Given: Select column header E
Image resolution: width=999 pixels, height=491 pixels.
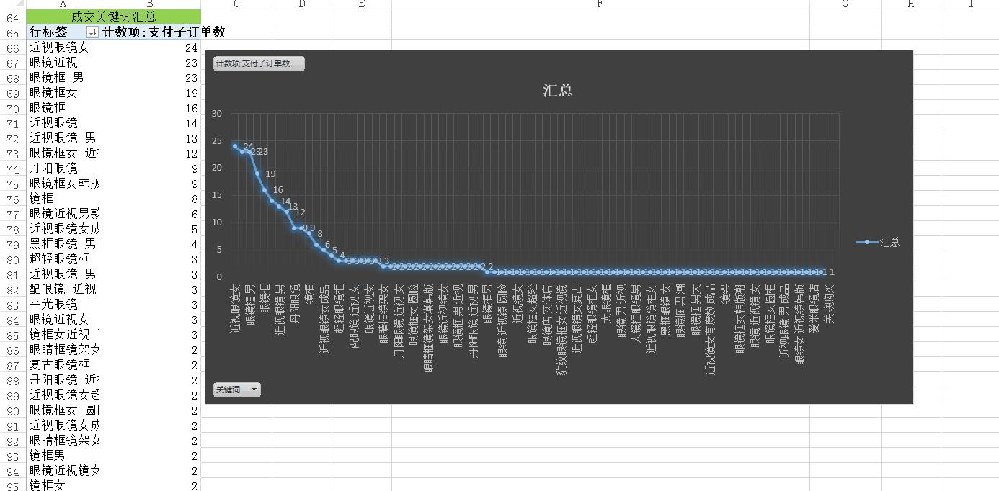Looking at the screenshot, I should coord(361,4).
